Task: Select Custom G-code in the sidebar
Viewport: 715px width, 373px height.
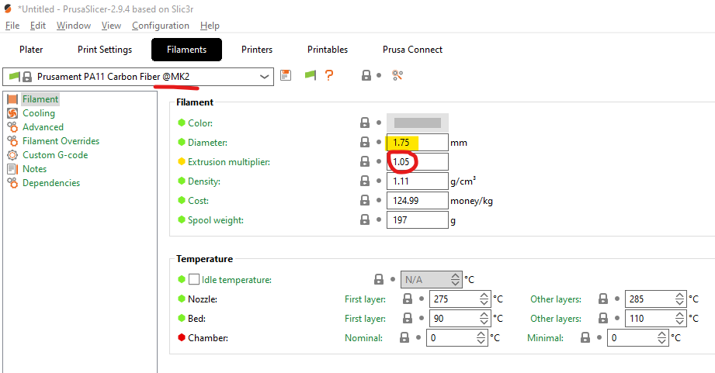Action: coord(54,155)
